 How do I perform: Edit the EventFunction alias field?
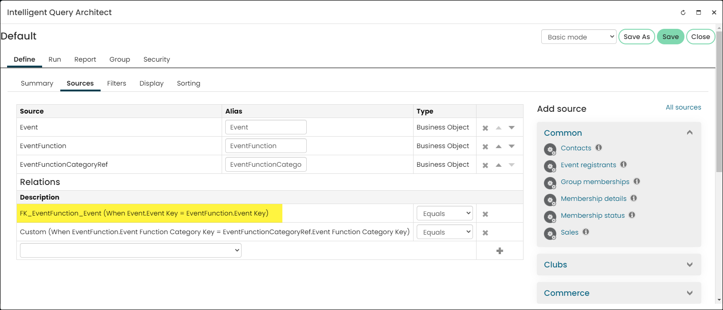click(x=266, y=146)
